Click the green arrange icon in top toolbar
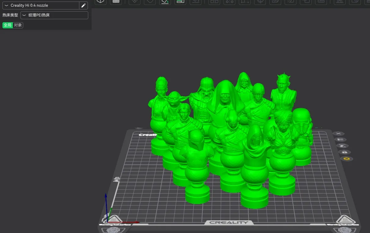Screen dimensions: 370x233 [180, 2]
